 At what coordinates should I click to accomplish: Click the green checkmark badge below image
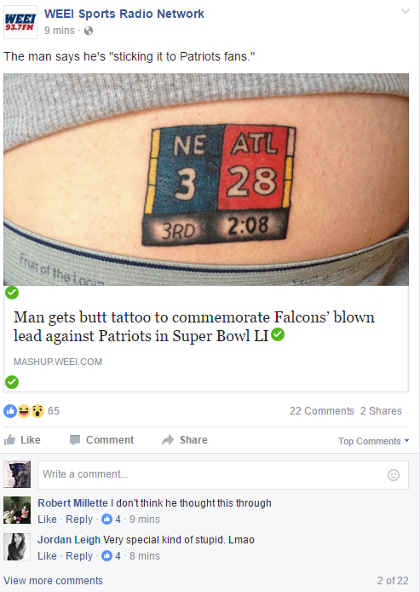tap(12, 293)
